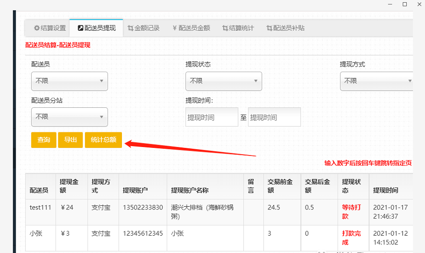Switch to the 金额记录 tab
Viewport: 425px width, 253px height.
(143, 28)
